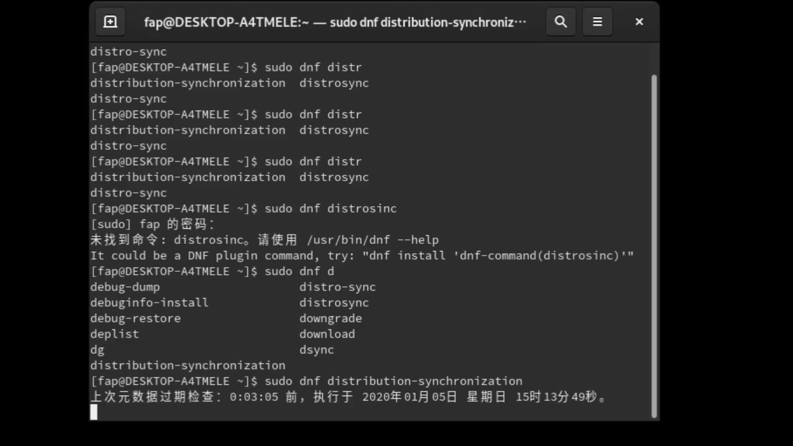Click the 'download' completion entry
The height and width of the screenshot is (446, 793).
pos(327,333)
